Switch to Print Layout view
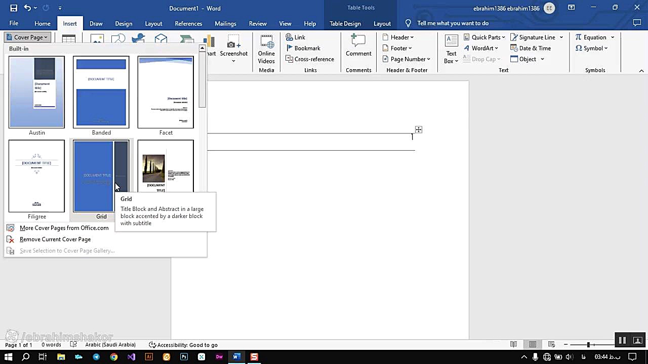Image resolution: width=648 pixels, height=364 pixels. point(533,345)
